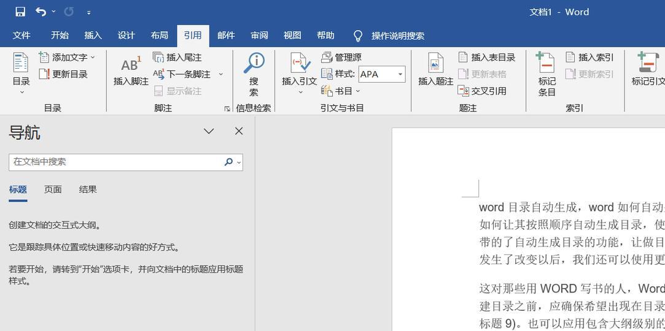Insert a footnote with 插入脚注

coord(131,70)
